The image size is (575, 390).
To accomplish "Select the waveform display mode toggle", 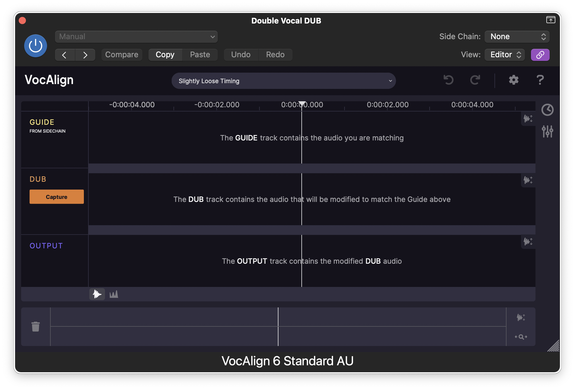I will click(x=97, y=294).
